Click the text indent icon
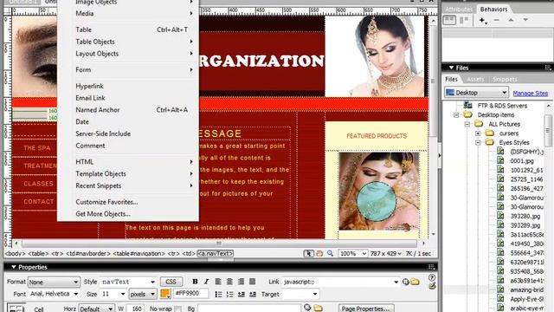 coord(253,295)
